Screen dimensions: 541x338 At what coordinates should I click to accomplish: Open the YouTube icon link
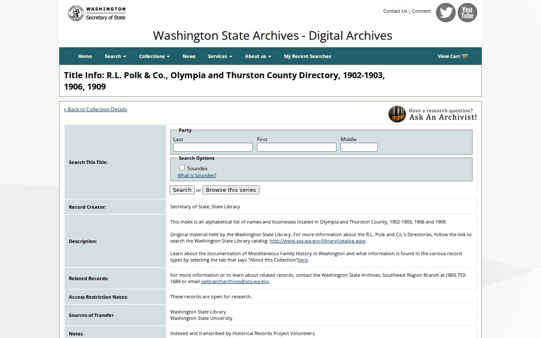click(x=467, y=13)
